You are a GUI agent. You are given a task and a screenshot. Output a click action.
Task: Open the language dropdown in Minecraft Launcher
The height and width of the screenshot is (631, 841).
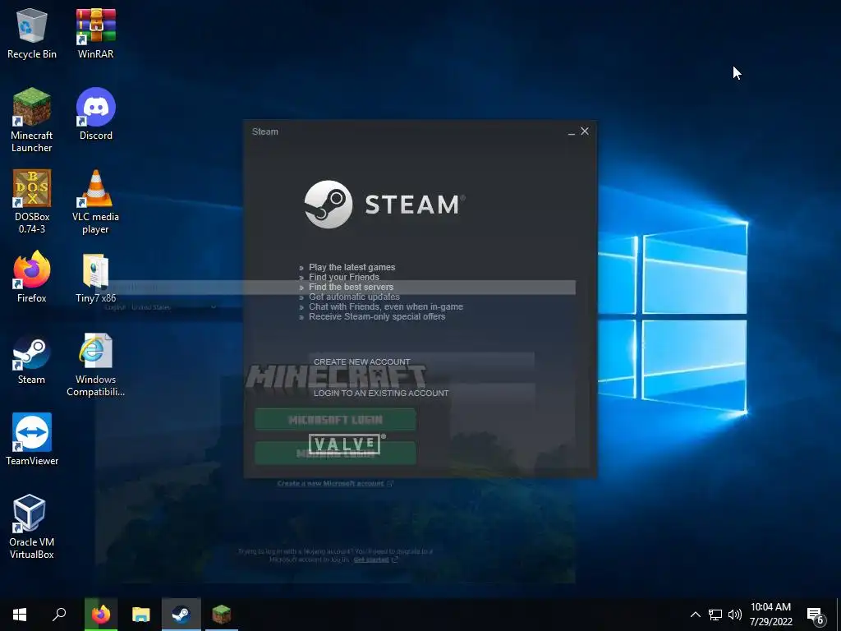click(x=160, y=307)
